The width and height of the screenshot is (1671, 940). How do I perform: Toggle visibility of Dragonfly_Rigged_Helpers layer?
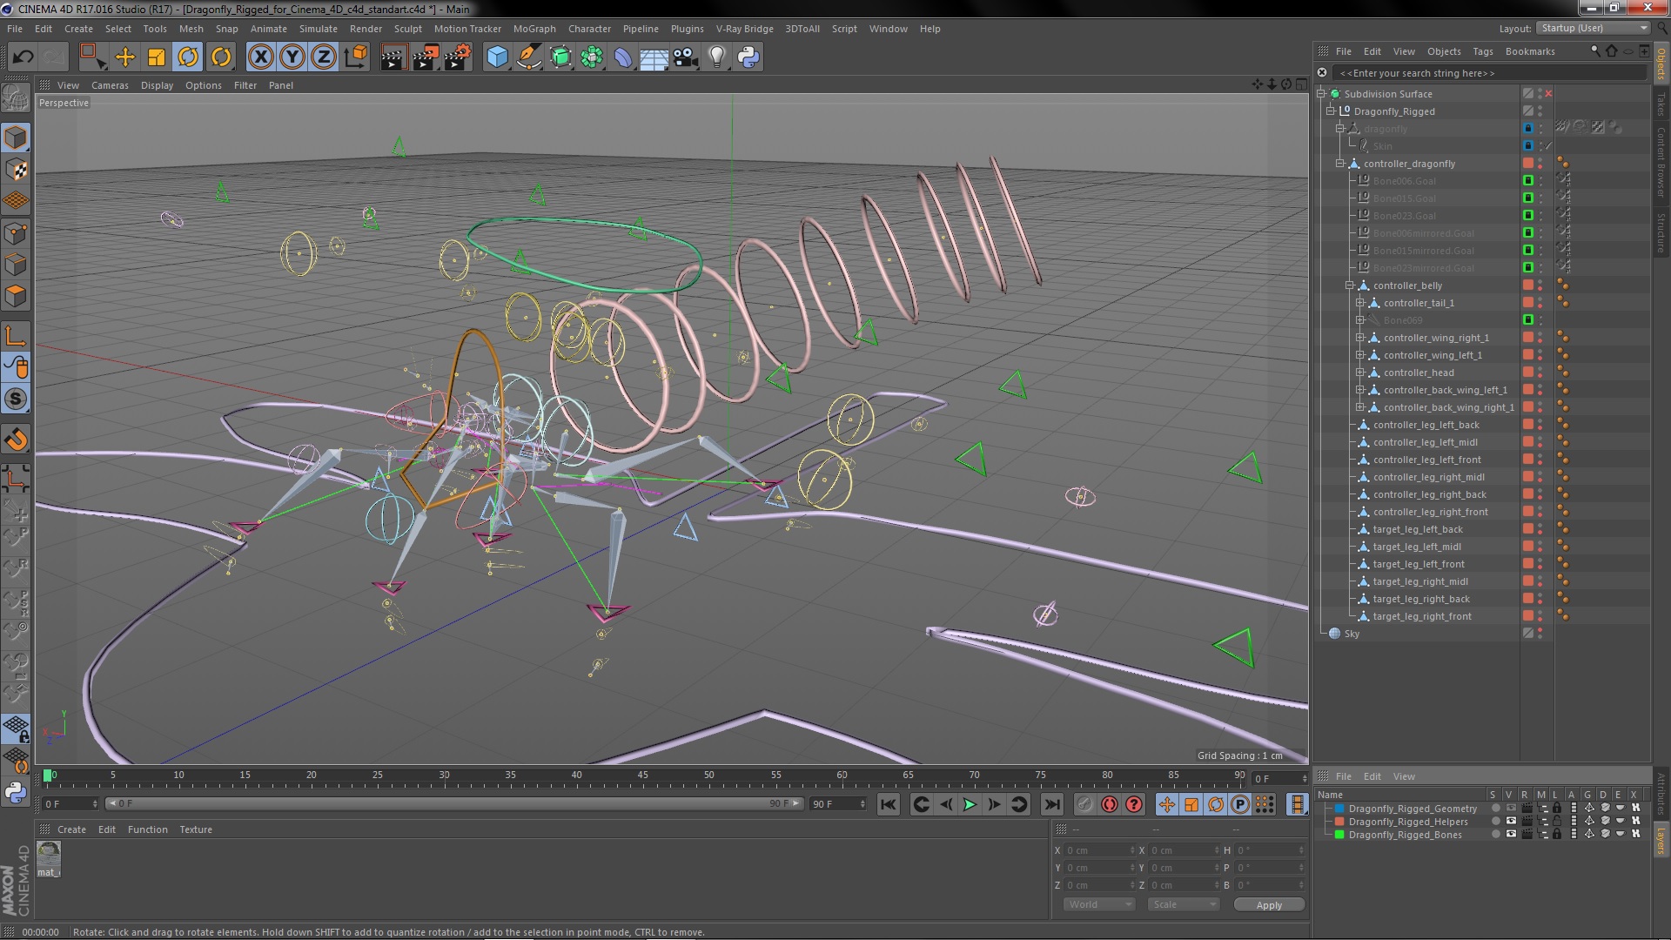tap(1511, 822)
